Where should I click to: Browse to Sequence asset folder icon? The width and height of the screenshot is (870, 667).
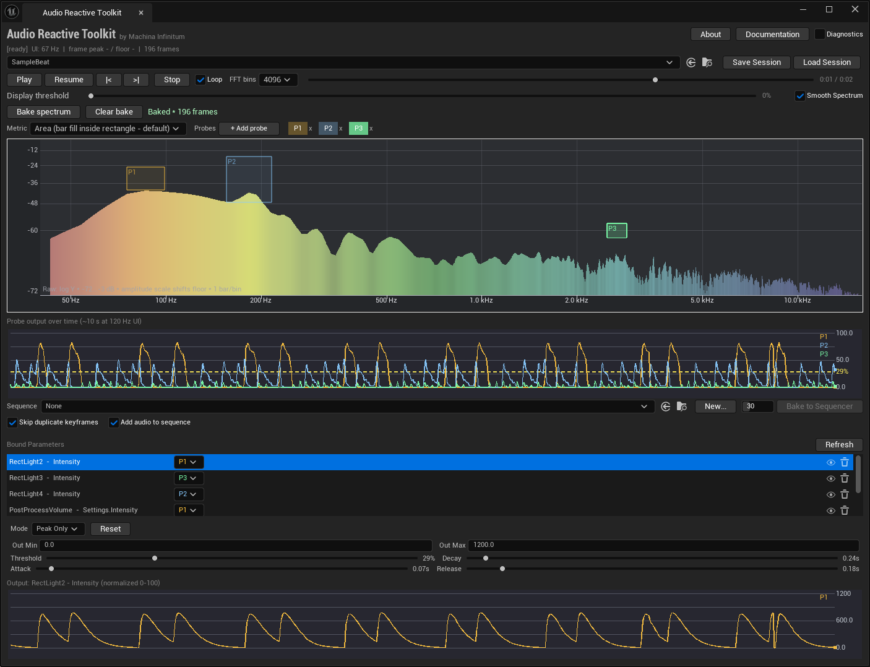coord(682,407)
